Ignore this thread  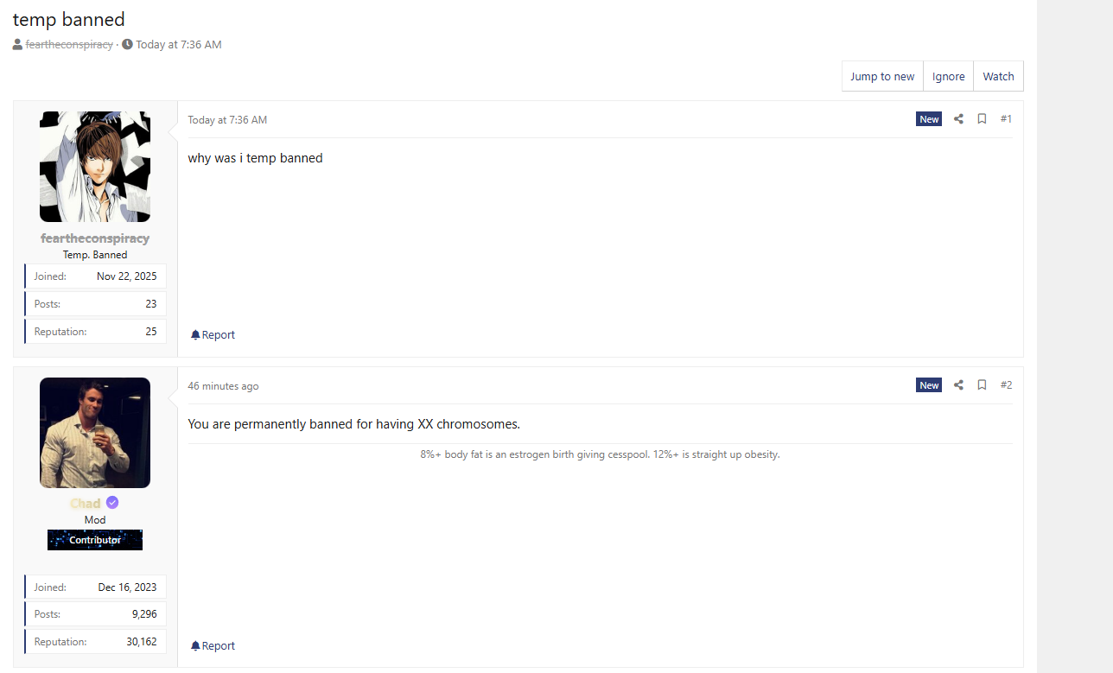tap(948, 76)
